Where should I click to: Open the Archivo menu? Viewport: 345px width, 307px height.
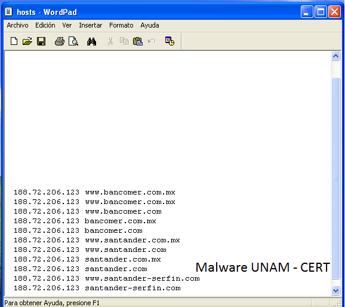(x=17, y=25)
